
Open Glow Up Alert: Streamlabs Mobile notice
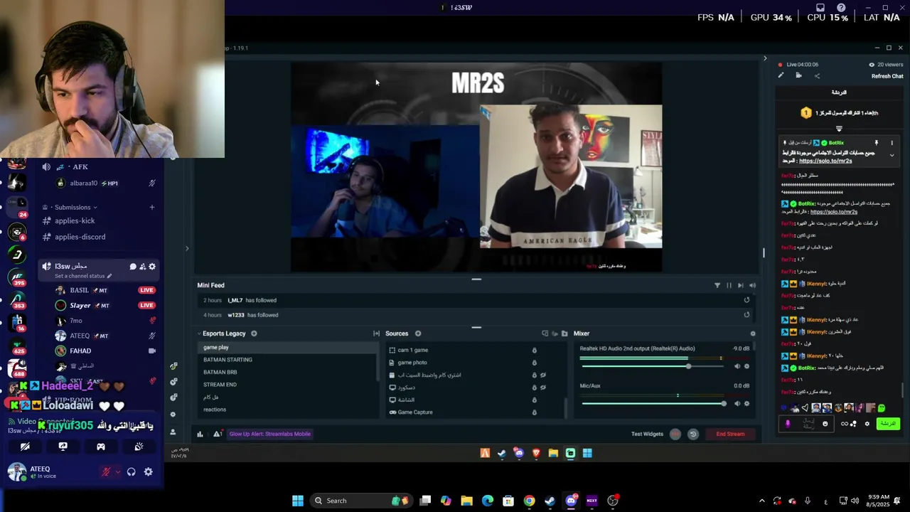[269, 434]
